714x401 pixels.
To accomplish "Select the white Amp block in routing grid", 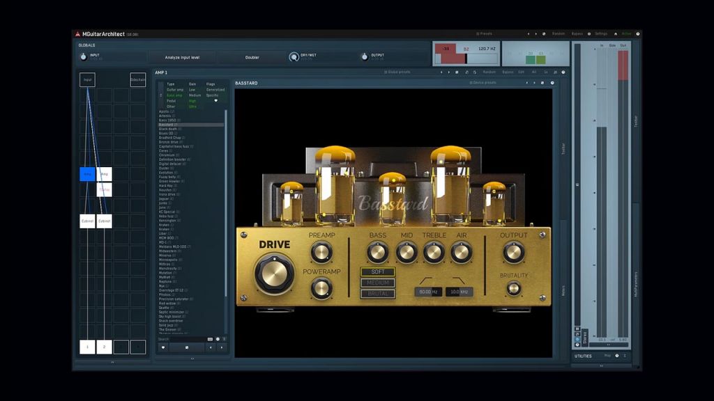I will (x=105, y=173).
